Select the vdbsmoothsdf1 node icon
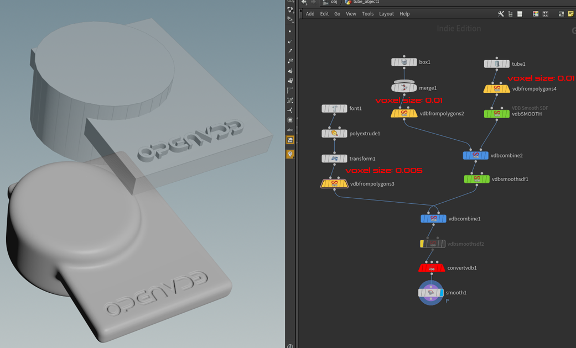Image resolution: width=576 pixels, height=348 pixels. [x=477, y=179]
